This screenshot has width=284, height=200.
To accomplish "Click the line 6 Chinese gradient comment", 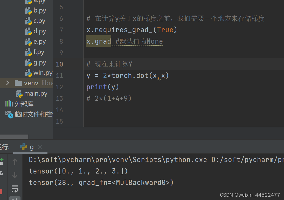I will point(176,18).
